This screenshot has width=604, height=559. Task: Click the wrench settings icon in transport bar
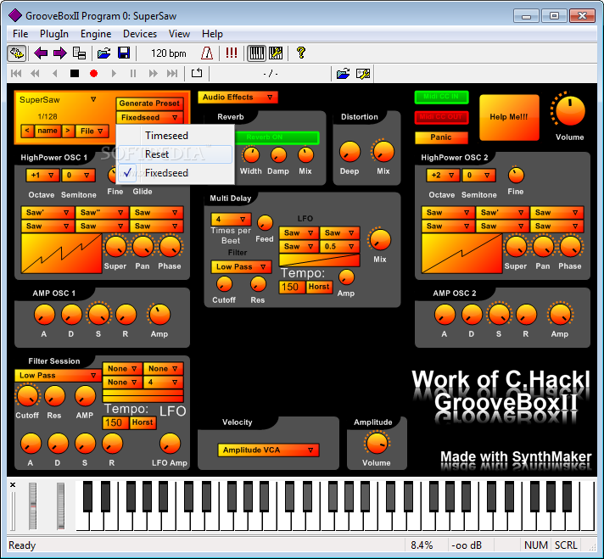[363, 73]
